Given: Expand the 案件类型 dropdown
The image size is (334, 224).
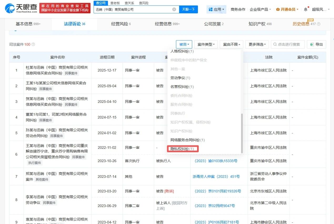Looking at the screenshot, I should [x=206, y=44].
